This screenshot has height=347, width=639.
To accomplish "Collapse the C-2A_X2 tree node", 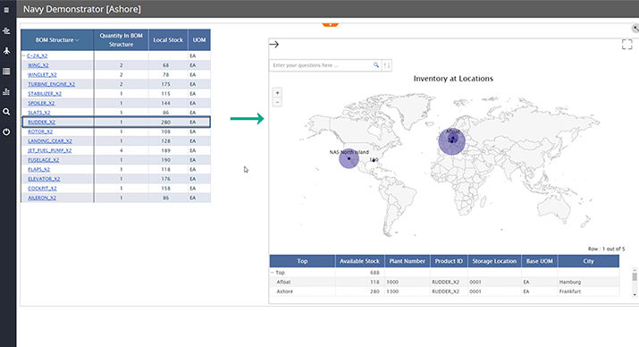I will tap(23, 55).
